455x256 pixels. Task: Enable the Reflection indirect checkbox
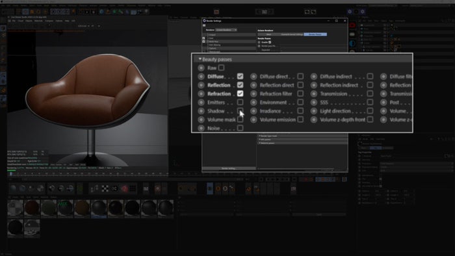(370, 85)
